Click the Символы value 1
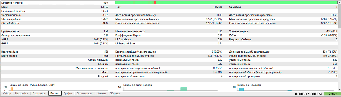Image resolution: width=341 pixels, height=97 pixels. 336,7
